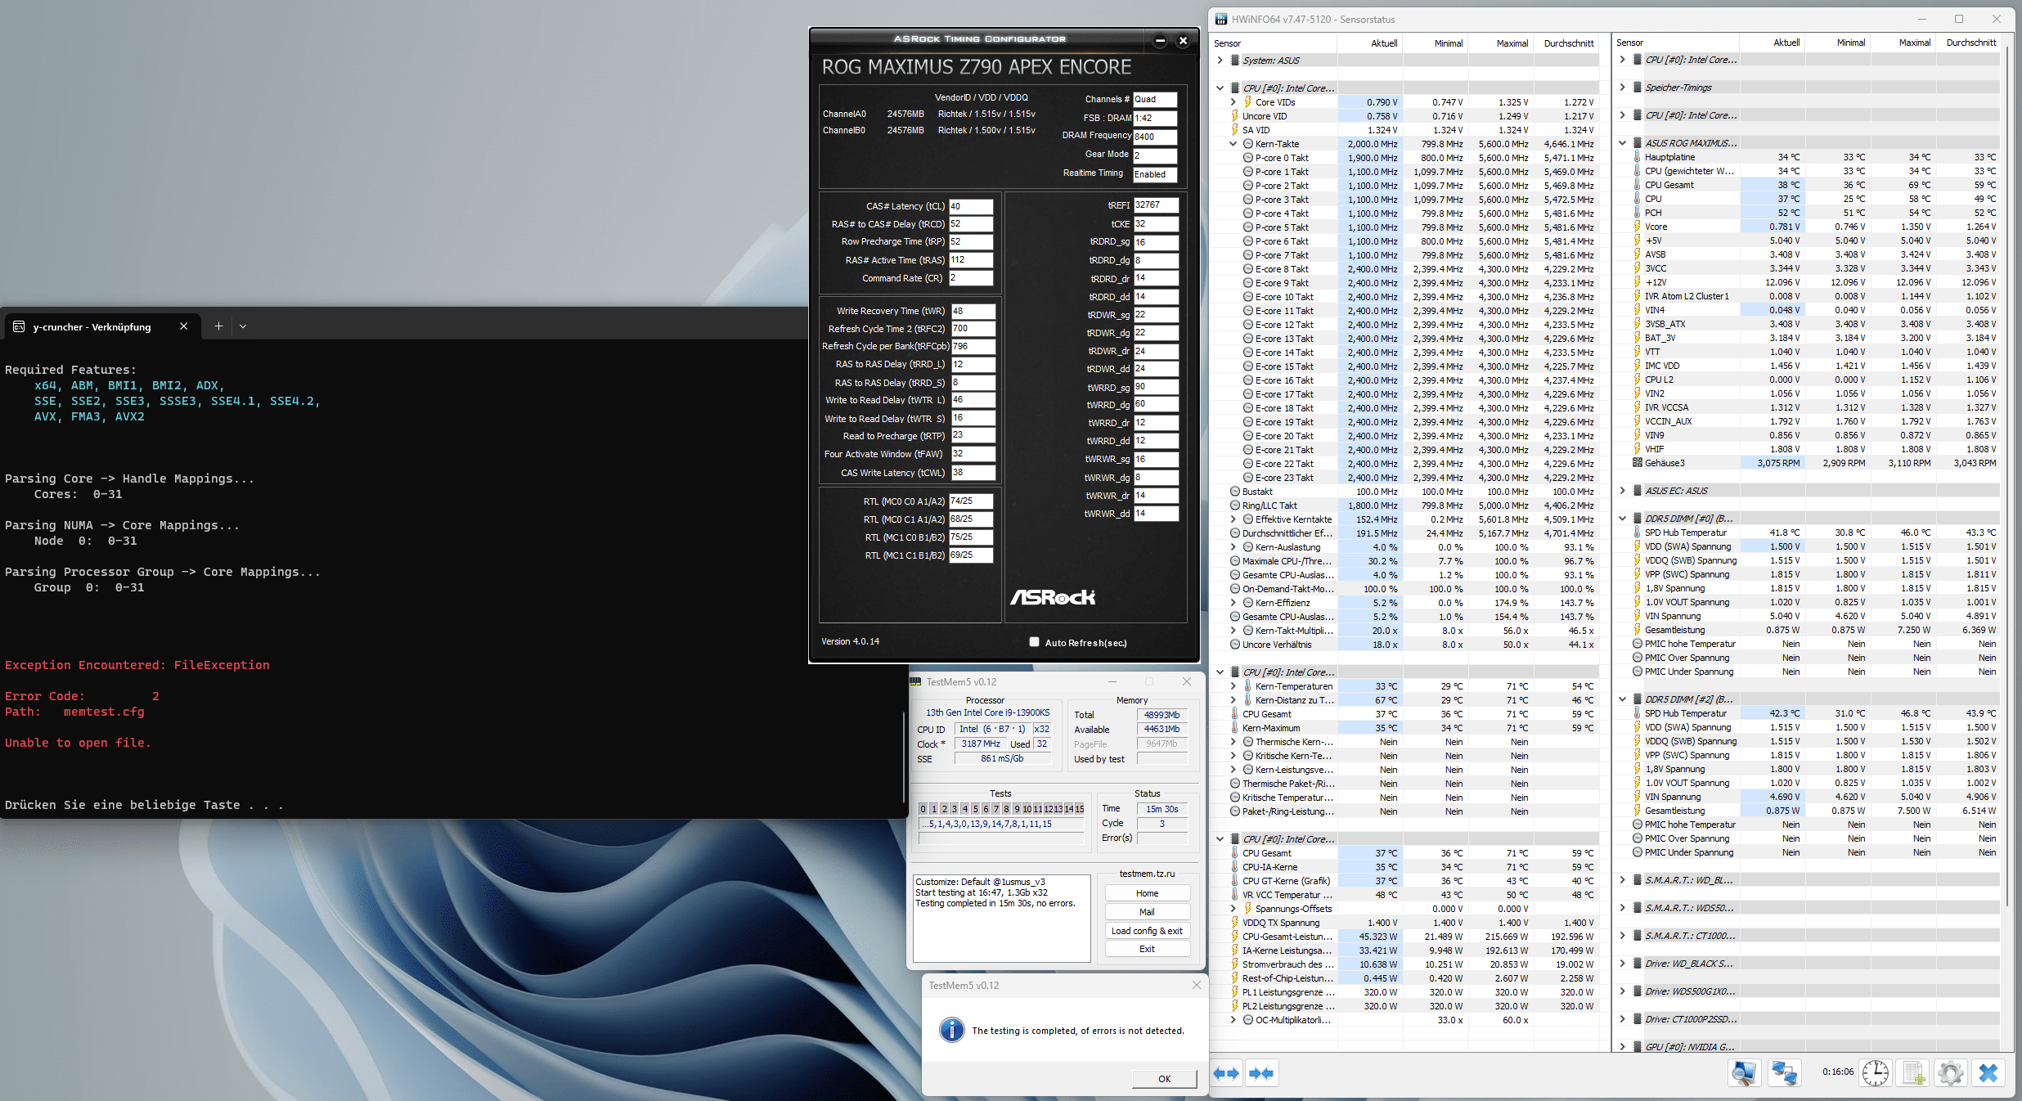Screen dimensions: 2022x1101
Task: Click OK in the TestMem5 dialog
Action: coord(1164,1079)
